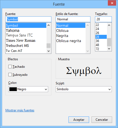
Task: Click the Tamaño input field showing 28
Action: 103,19
